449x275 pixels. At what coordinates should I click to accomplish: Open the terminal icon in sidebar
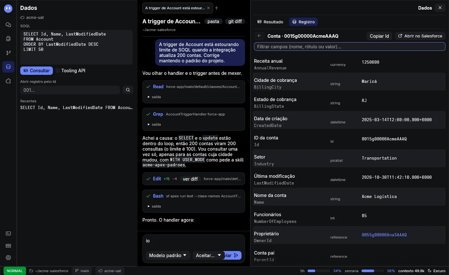[x=8, y=233]
